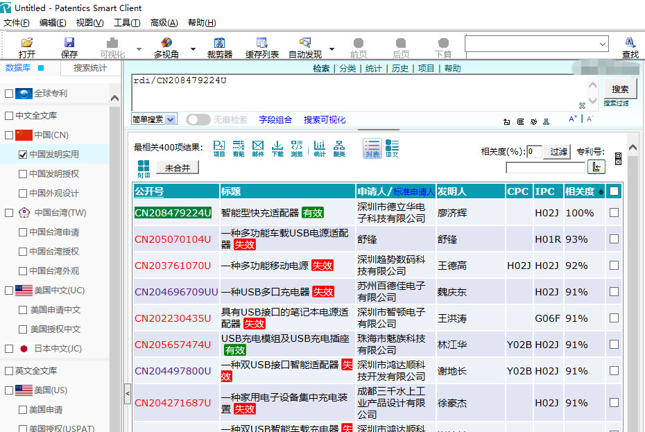
Task: Click the select/deselect all icon
Action: point(618,158)
